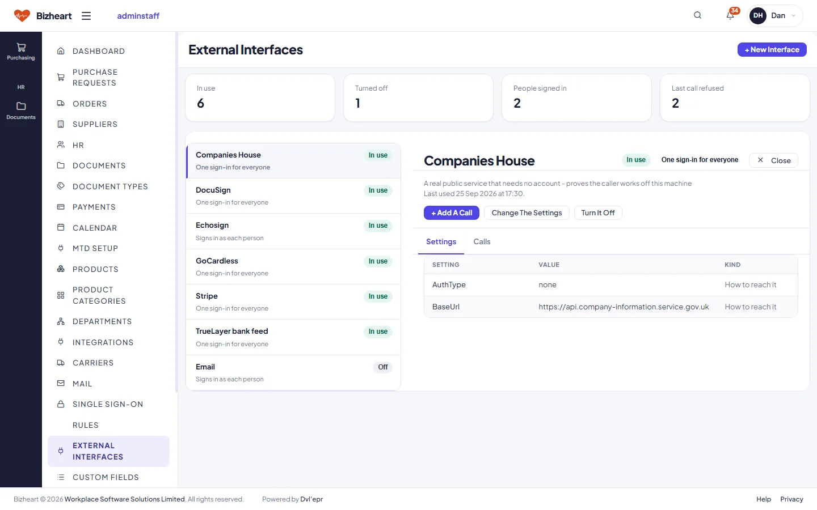817x510 pixels.
Task: Follow the Workplace Software Solutions Limited link
Action: click(x=125, y=499)
